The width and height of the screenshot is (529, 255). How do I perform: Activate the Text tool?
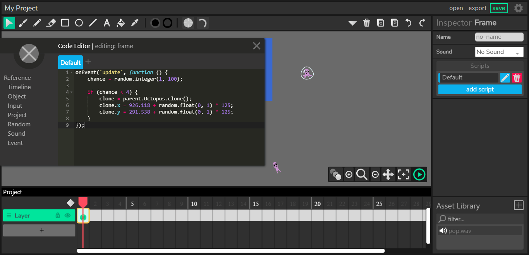click(107, 23)
